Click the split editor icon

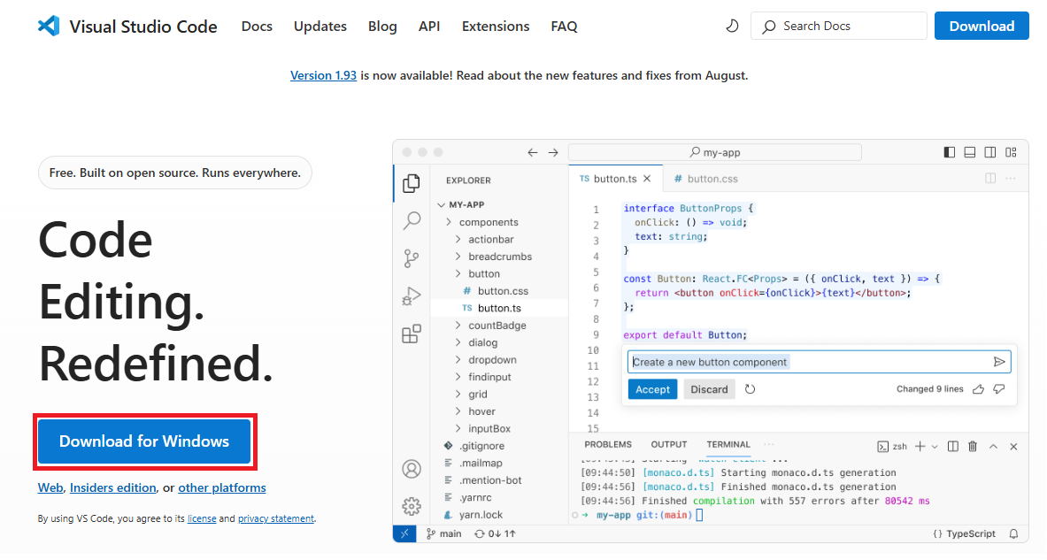(x=990, y=178)
